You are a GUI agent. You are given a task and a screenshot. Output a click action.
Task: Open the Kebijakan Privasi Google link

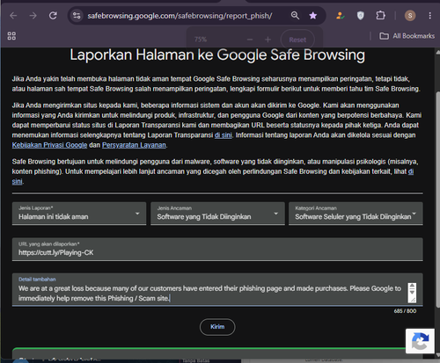tap(49, 145)
